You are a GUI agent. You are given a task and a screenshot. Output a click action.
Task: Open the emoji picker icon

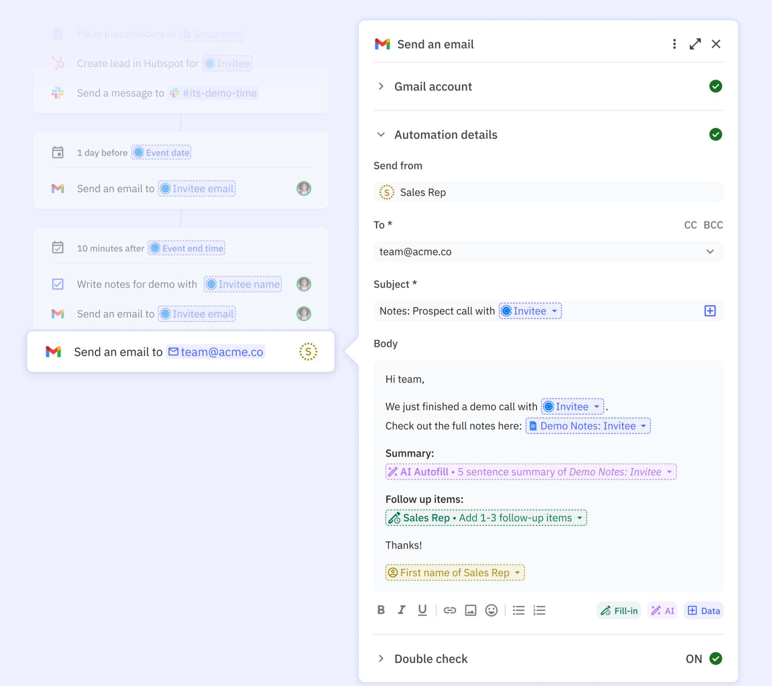(x=491, y=610)
